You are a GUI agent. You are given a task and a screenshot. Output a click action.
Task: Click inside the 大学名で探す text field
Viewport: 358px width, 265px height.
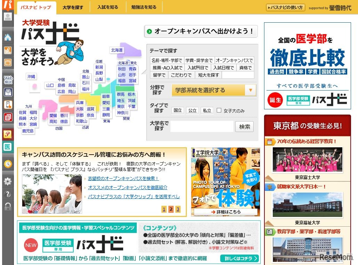(x=202, y=126)
